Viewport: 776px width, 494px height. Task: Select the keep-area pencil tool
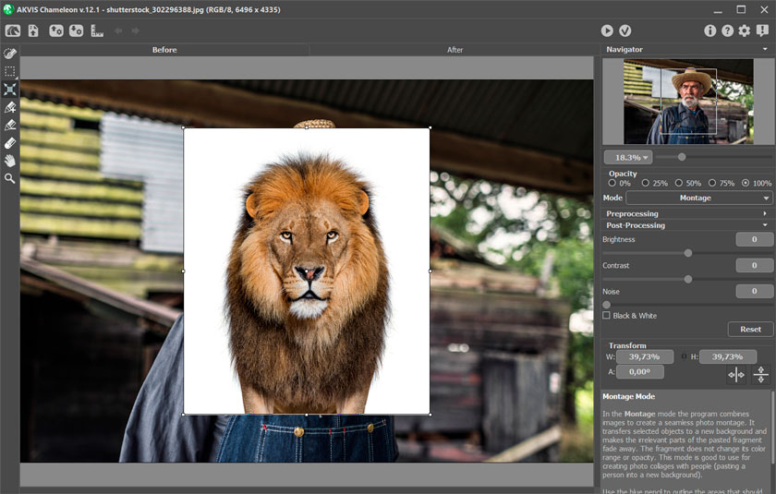click(10, 107)
